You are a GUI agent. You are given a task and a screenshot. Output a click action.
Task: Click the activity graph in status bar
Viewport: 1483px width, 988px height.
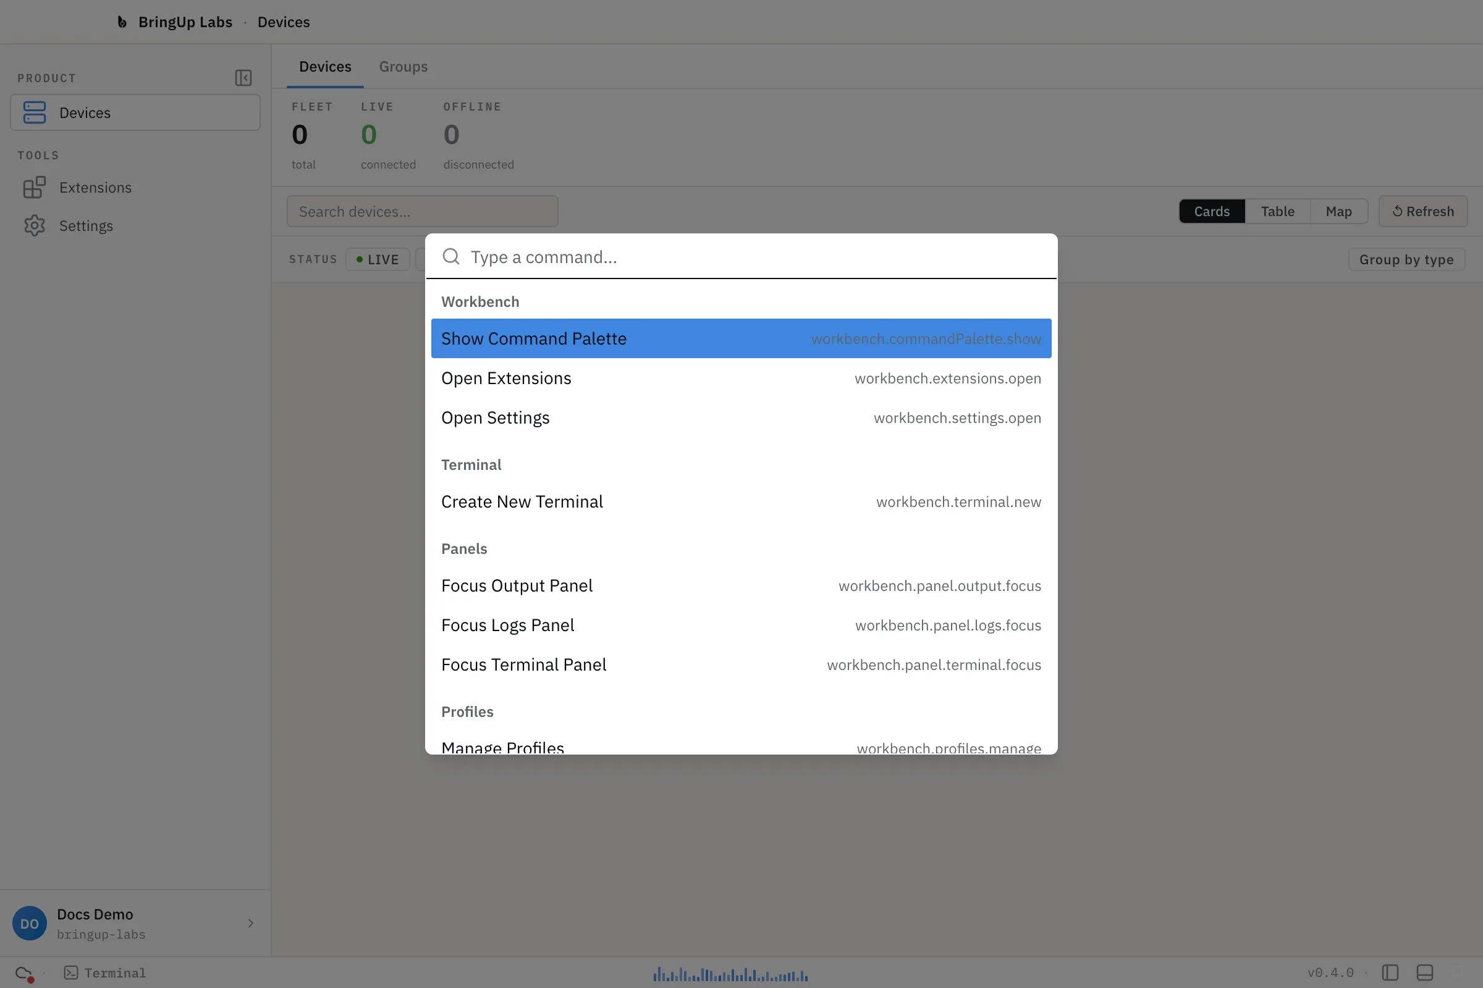point(730,975)
